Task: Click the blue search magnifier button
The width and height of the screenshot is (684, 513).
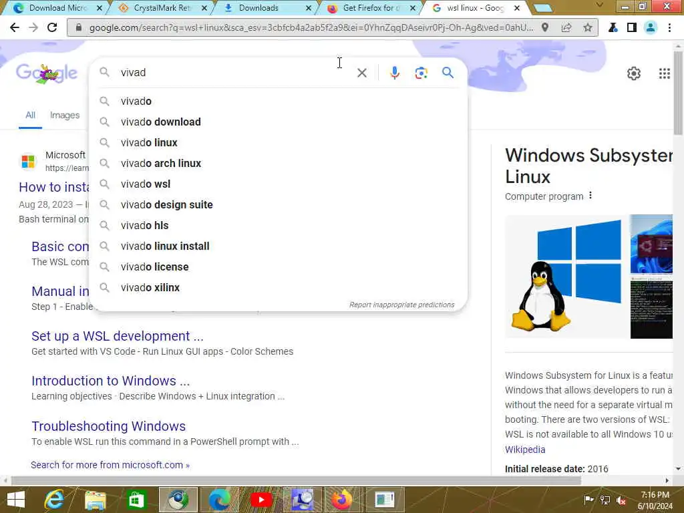Action: click(448, 72)
